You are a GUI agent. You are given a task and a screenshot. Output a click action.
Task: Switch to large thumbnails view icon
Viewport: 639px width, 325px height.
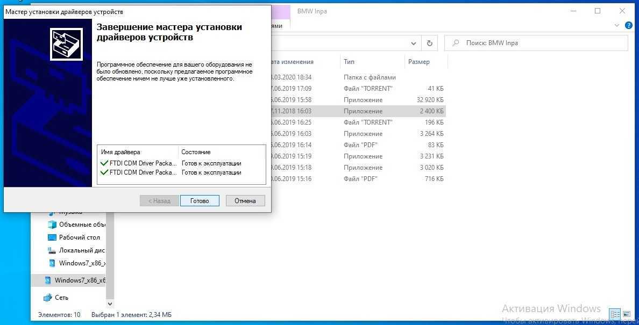point(627,314)
